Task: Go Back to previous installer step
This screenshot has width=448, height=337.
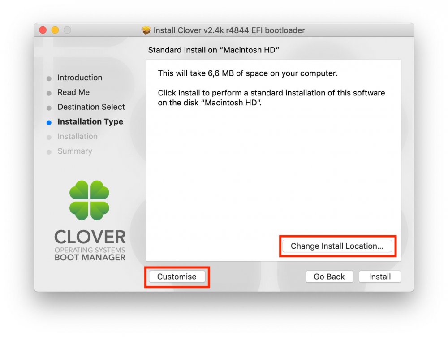Action: 329,277
